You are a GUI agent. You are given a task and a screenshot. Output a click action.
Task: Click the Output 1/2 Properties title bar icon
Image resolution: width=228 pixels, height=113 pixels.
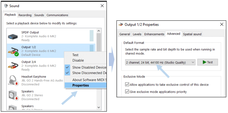pos(121,25)
